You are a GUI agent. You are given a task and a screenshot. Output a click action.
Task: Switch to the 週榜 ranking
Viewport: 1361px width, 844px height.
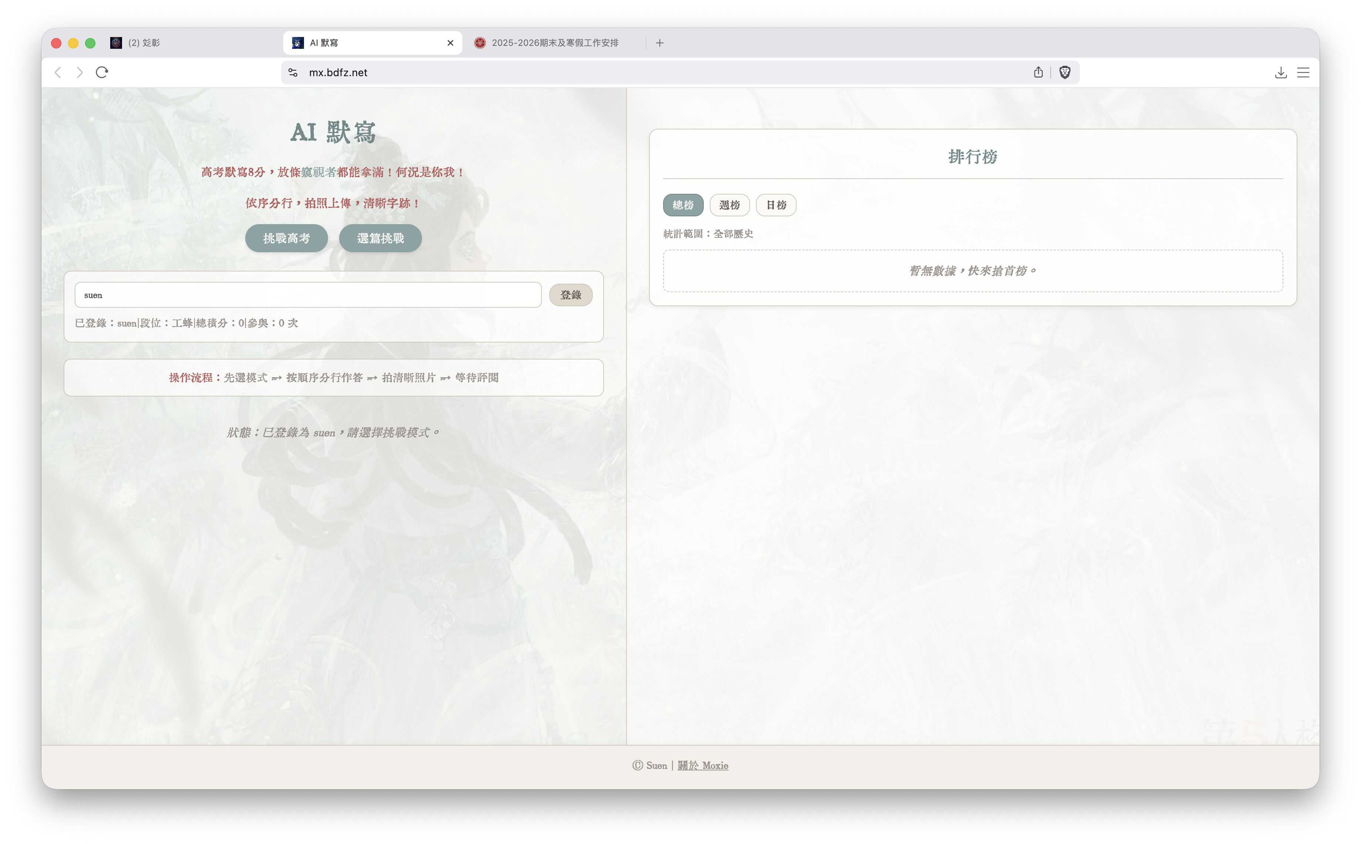(x=729, y=205)
